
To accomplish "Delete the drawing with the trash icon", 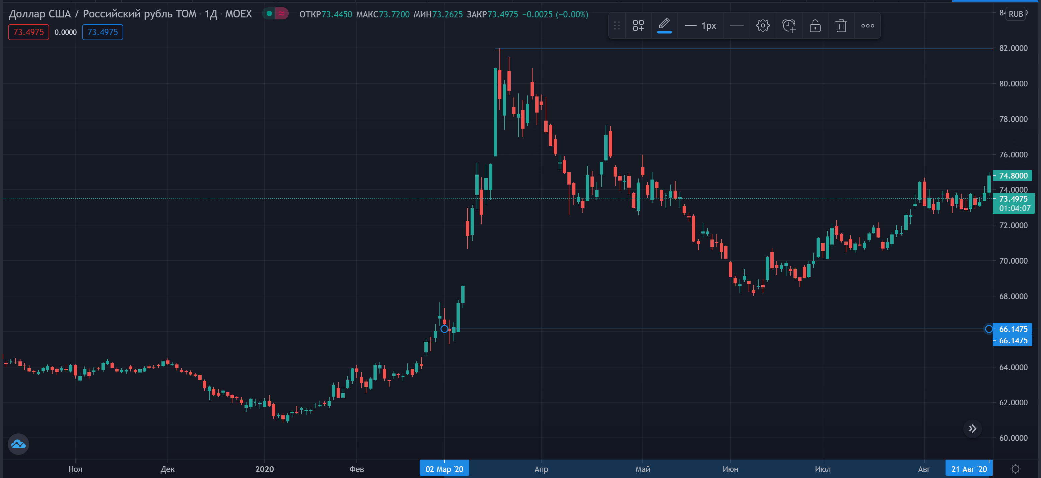I will [x=841, y=26].
